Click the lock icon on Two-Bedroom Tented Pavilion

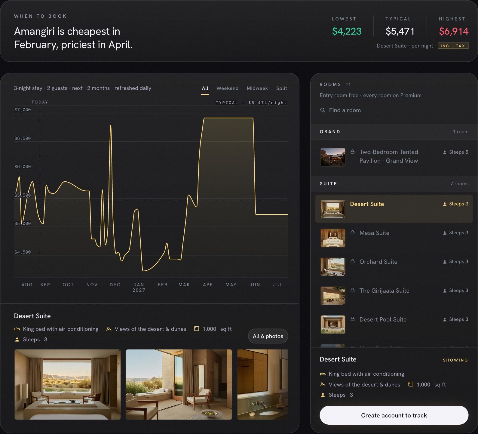pos(353,152)
